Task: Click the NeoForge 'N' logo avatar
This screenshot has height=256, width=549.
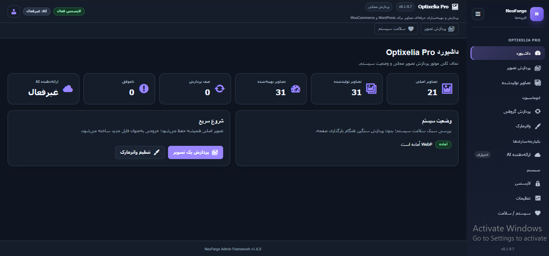Action: pos(537,14)
